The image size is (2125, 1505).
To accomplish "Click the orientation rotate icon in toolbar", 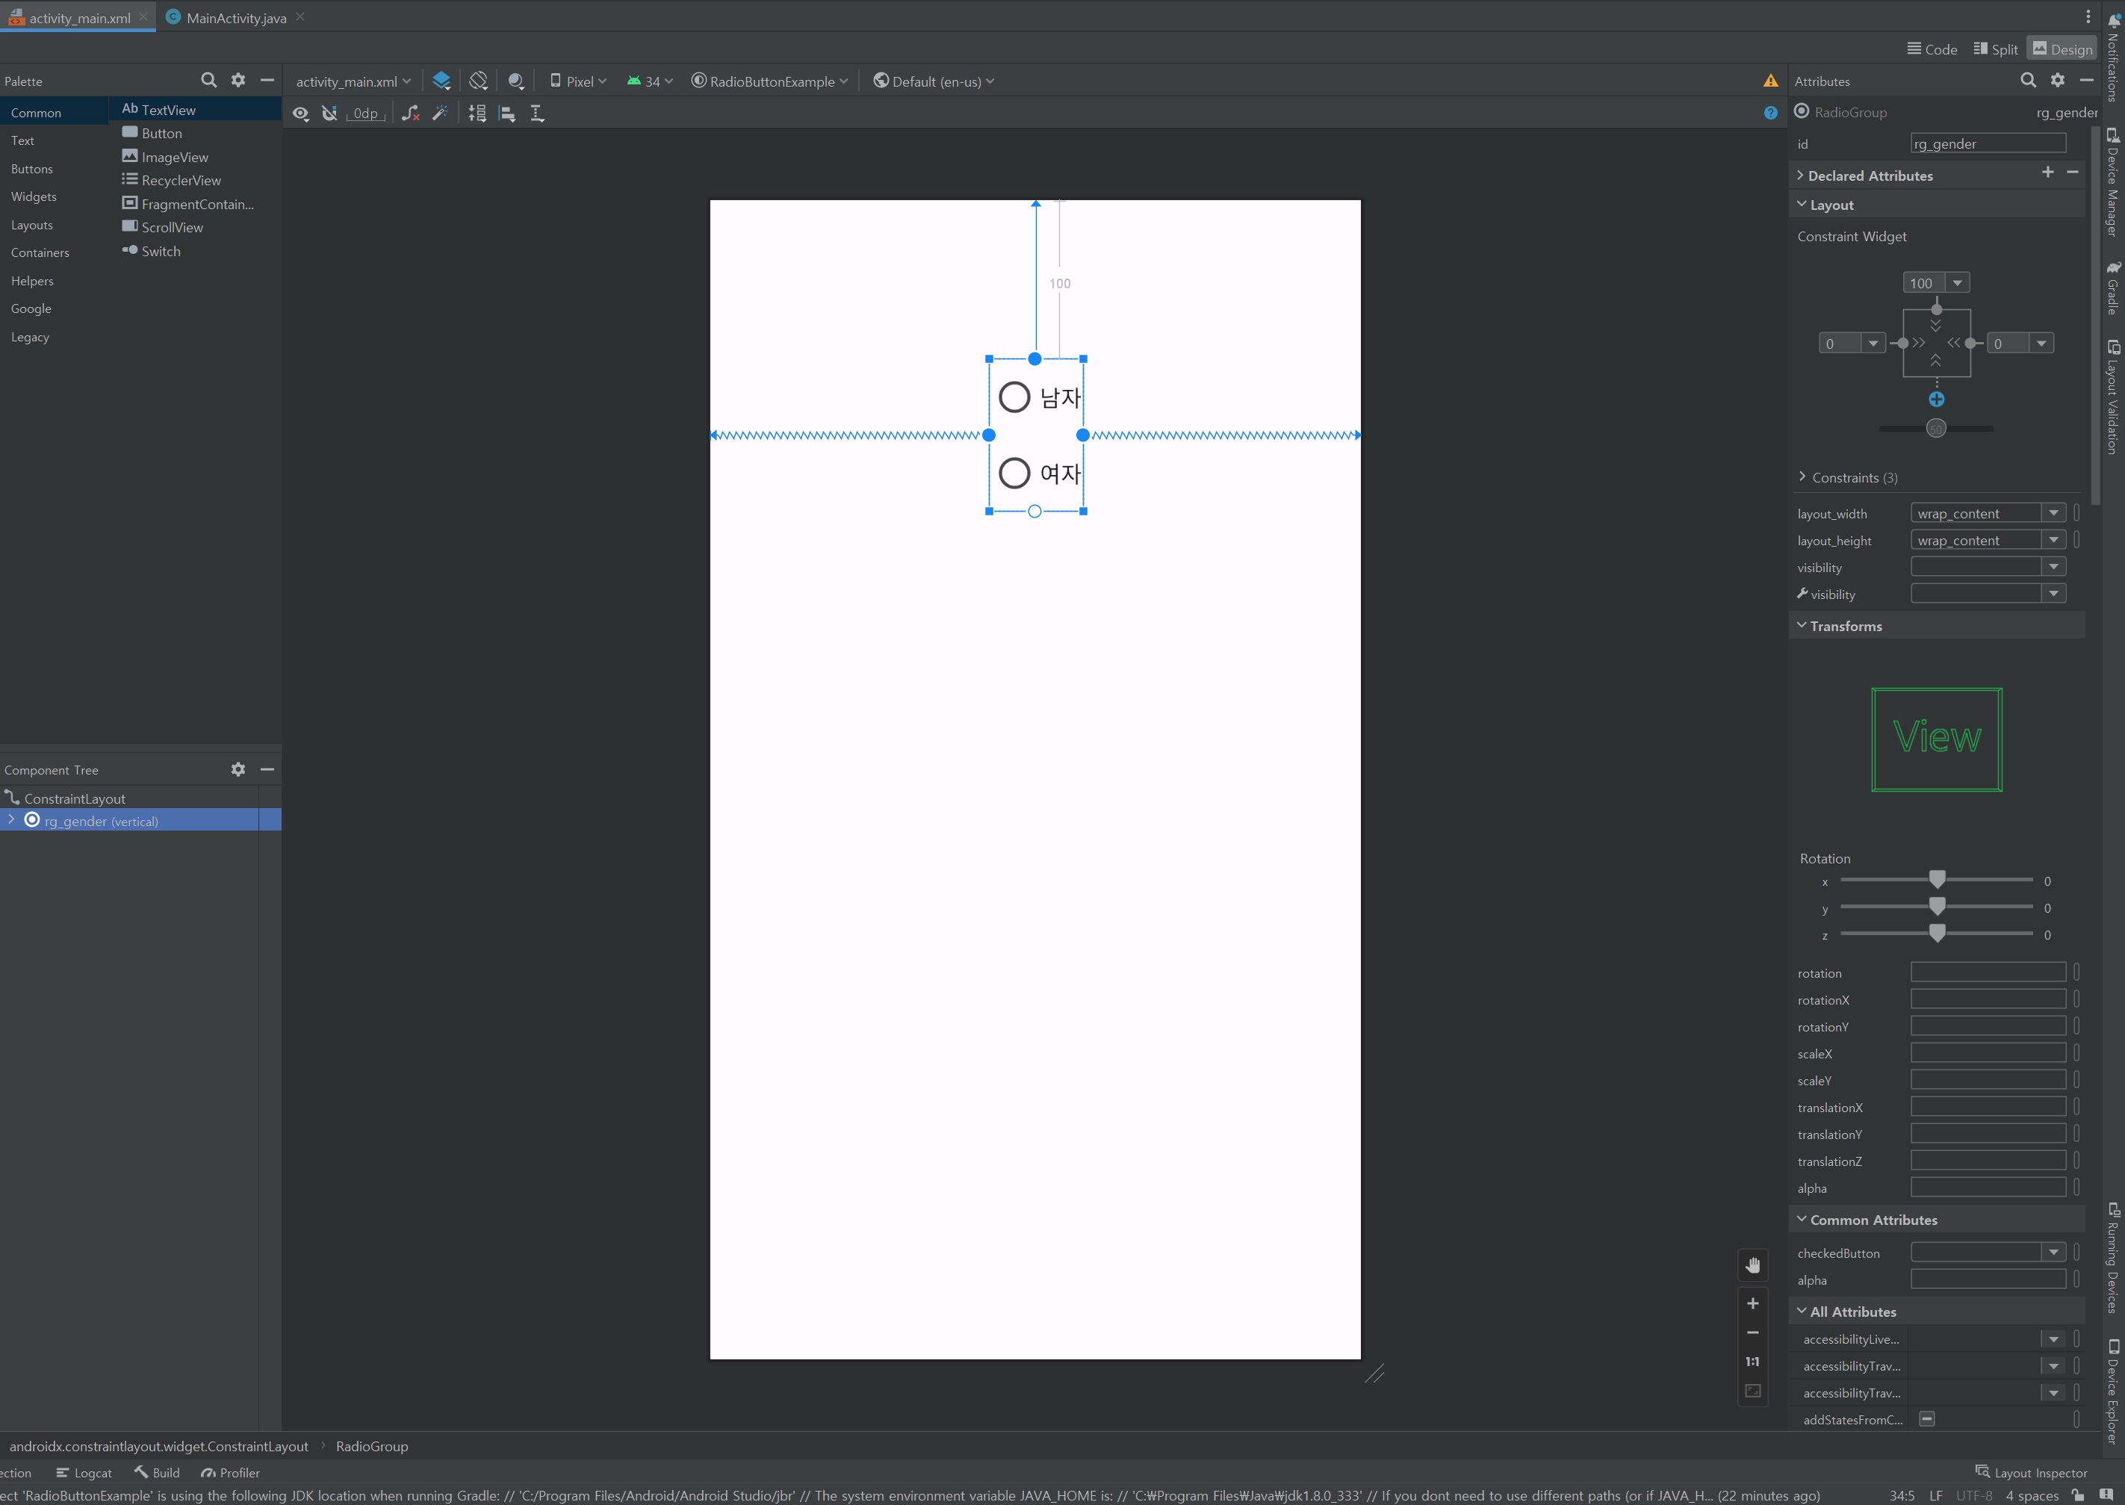I will [478, 81].
